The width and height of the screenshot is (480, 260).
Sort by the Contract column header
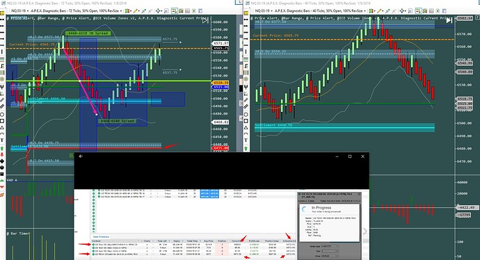(117, 241)
